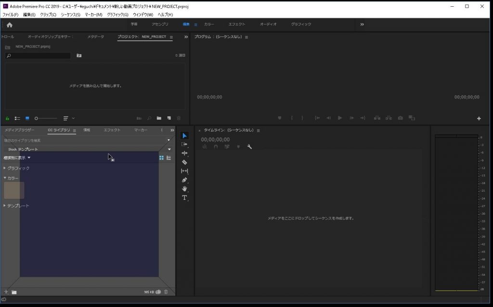Open the Stock テンプレート library dropdown
The width and height of the screenshot is (493, 307).
[x=169, y=149]
